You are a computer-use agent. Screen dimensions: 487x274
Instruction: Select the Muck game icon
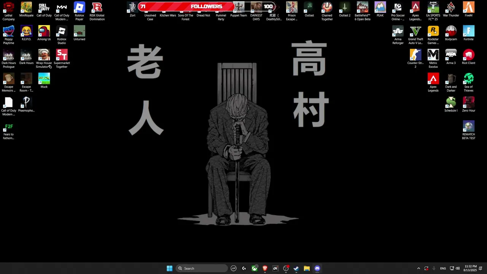coord(44,81)
